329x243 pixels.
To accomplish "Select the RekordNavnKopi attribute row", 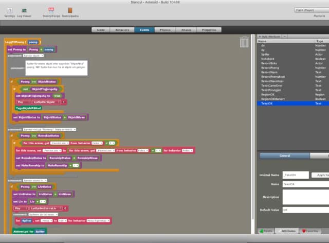I will (293, 81).
